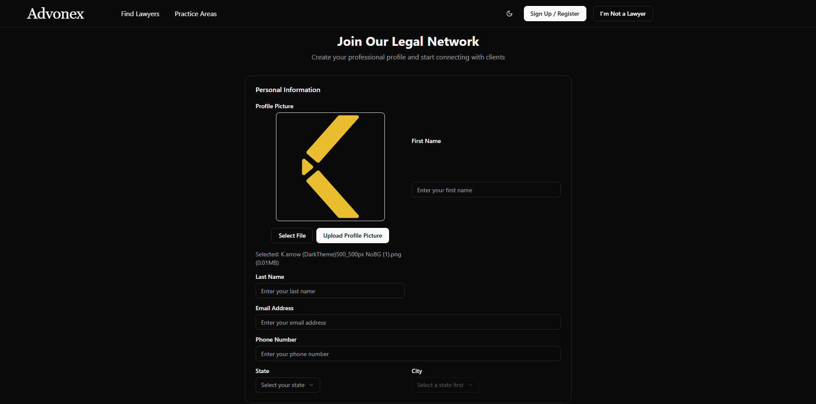Click the phone number input field
This screenshot has height=404, width=816.
[x=408, y=353]
